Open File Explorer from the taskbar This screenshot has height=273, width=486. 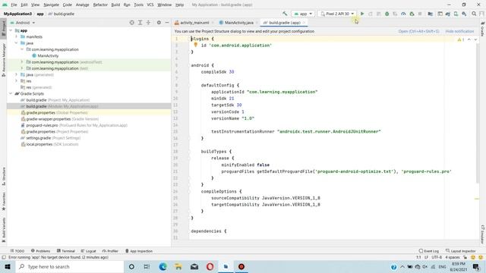[x=178, y=266]
